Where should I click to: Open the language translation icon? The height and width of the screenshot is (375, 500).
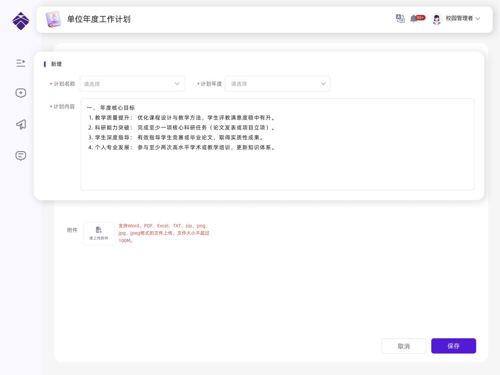tap(400, 19)
